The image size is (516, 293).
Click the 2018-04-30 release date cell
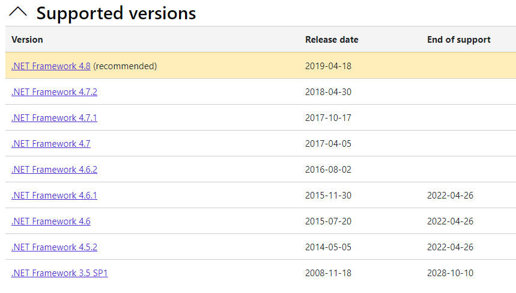(328, 92)
